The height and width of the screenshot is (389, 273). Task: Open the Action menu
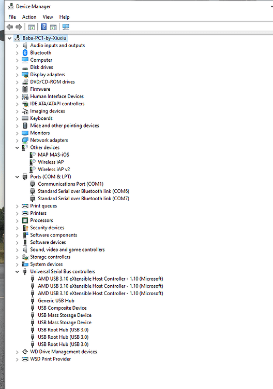click(29, 17)
